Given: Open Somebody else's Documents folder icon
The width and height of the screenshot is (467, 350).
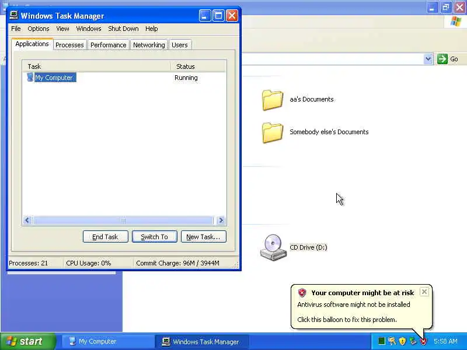Looking at the screenshot, I should 272,133.
